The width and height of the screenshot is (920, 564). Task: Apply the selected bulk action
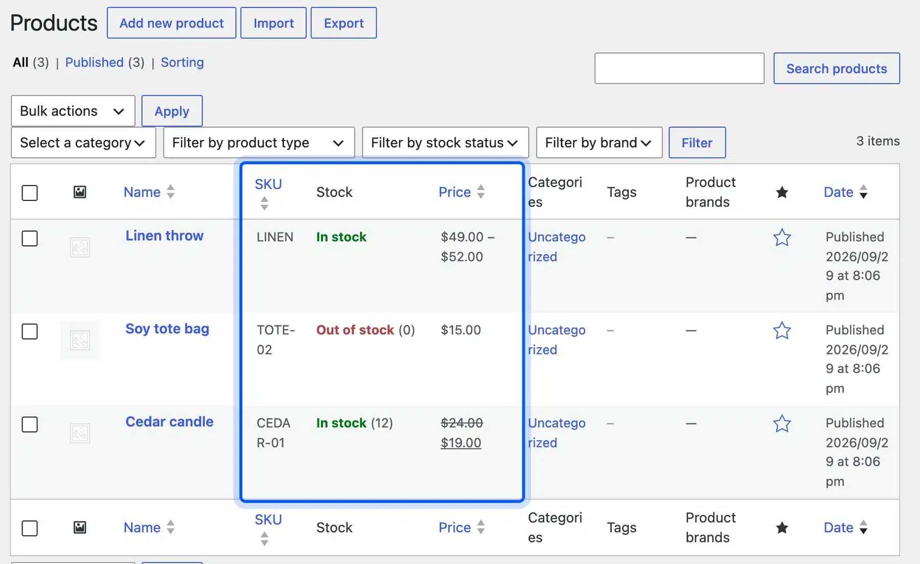tap(172, 111)
